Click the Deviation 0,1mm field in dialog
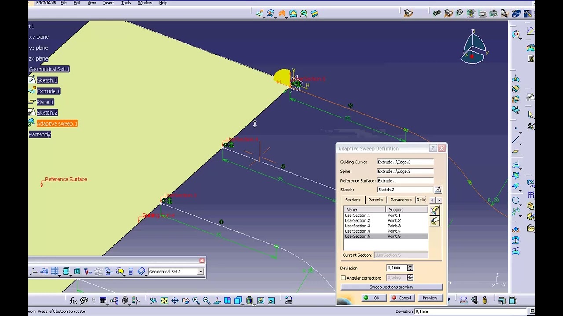563x316 pixels. 397,268
